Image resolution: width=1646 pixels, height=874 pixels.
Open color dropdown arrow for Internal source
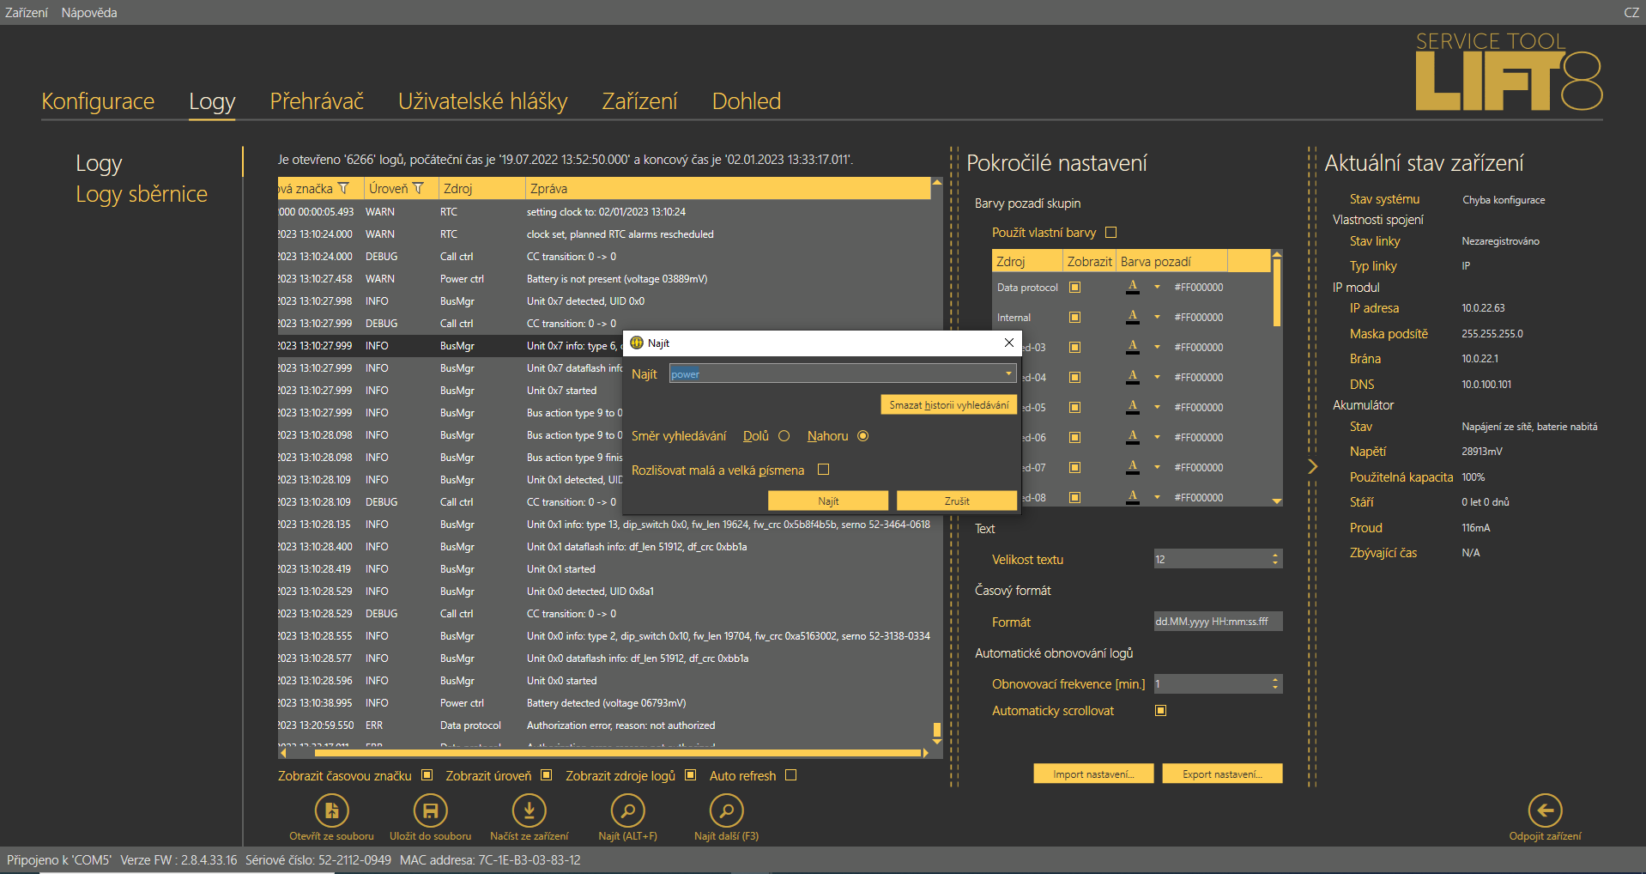(1157, 318)
